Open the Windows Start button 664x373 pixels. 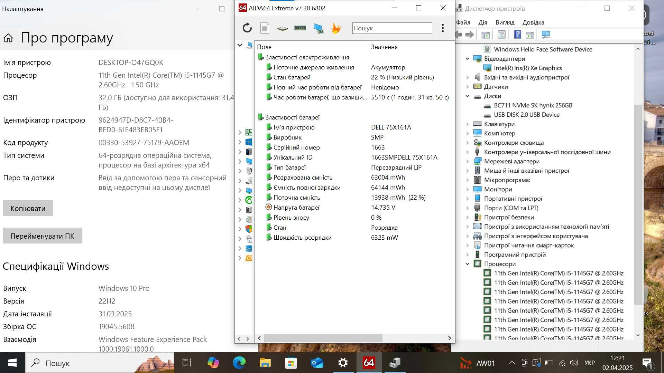[12, 363]
